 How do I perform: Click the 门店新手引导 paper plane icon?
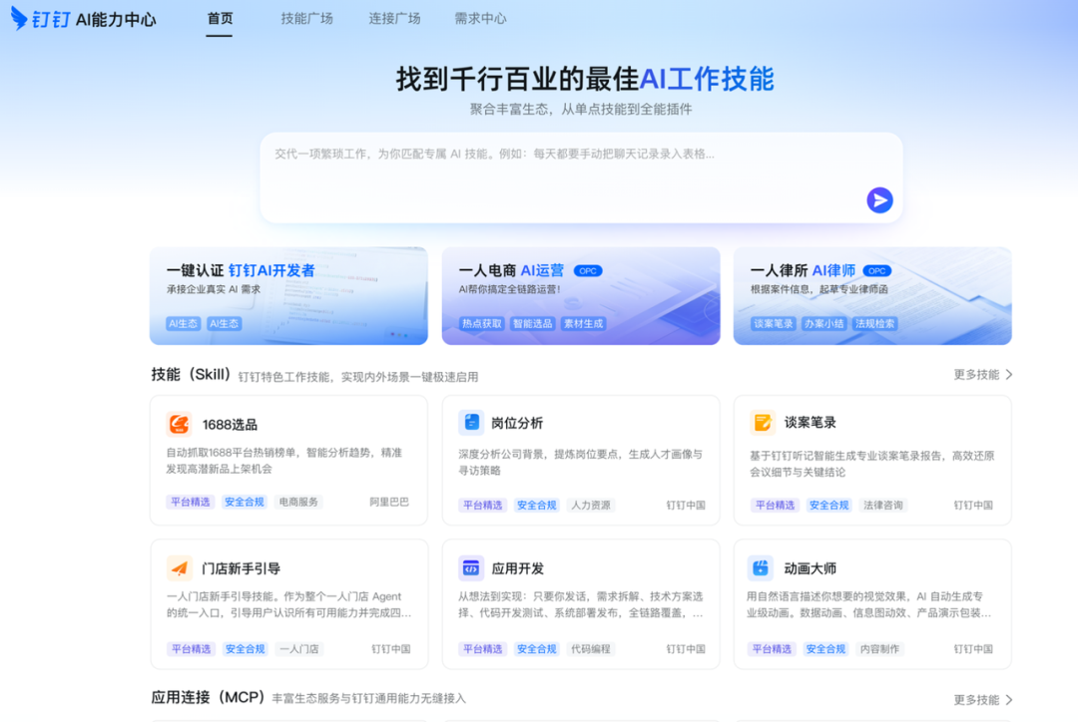(178, 568)
